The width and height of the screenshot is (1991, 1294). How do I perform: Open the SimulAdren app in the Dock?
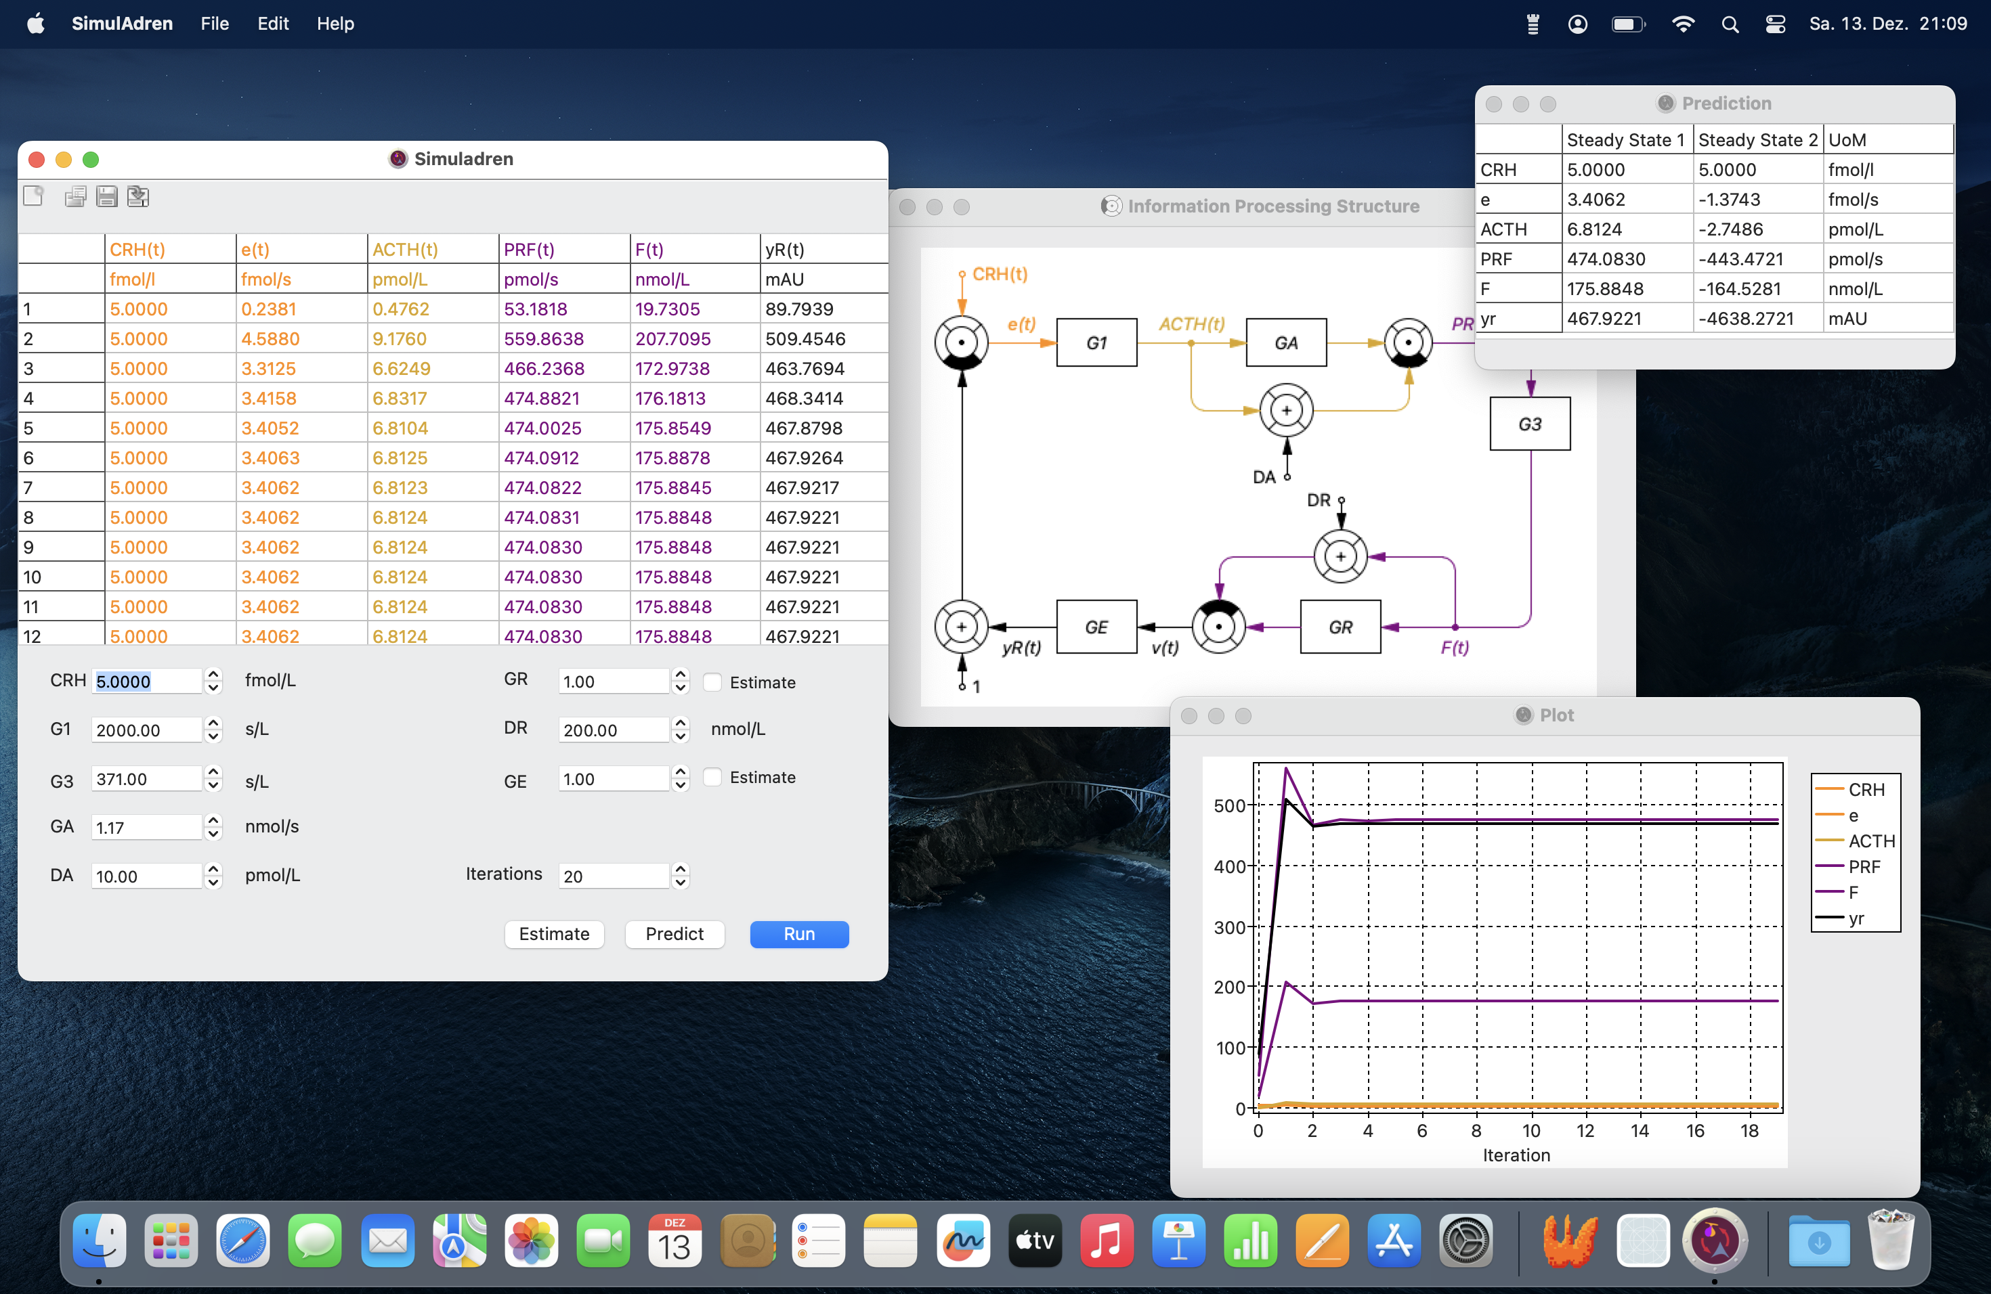coord(1715,1241)
